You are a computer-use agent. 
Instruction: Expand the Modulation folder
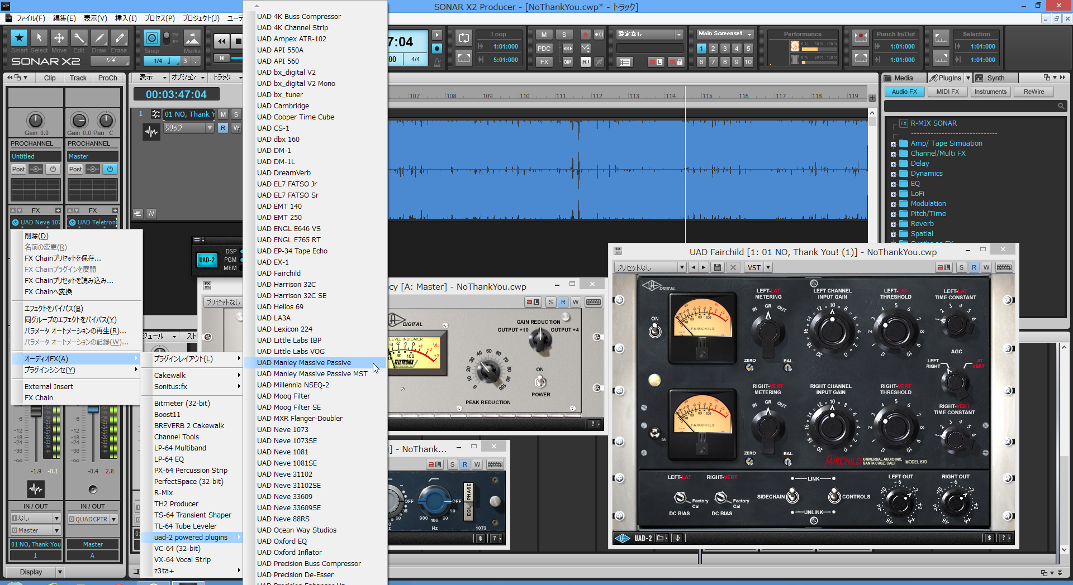[893, 204]
